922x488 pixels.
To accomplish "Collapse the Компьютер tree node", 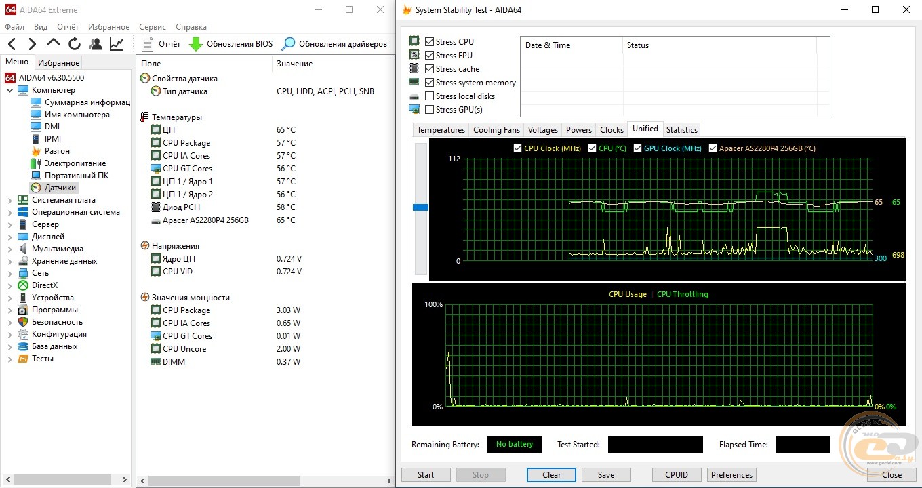I will (x=10, y=90).
